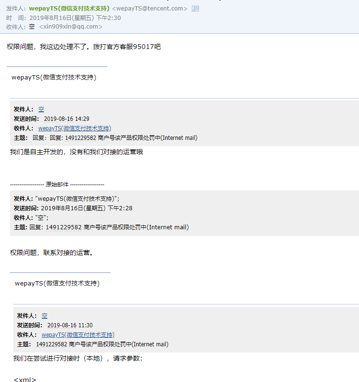
Task: Select sender address wepayTS@tencent.com
Action: [150, 8]
